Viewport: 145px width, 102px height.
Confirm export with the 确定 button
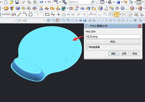(113, 54)
